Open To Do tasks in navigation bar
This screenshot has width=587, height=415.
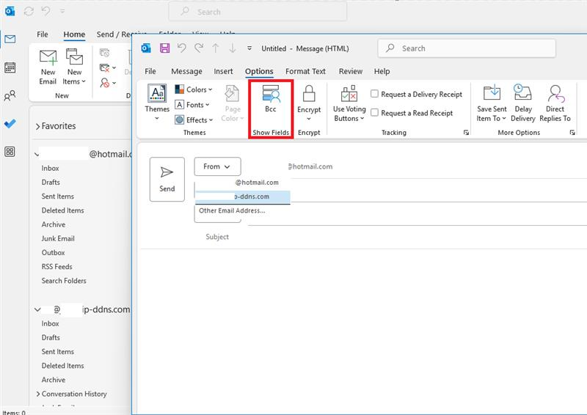10,123
